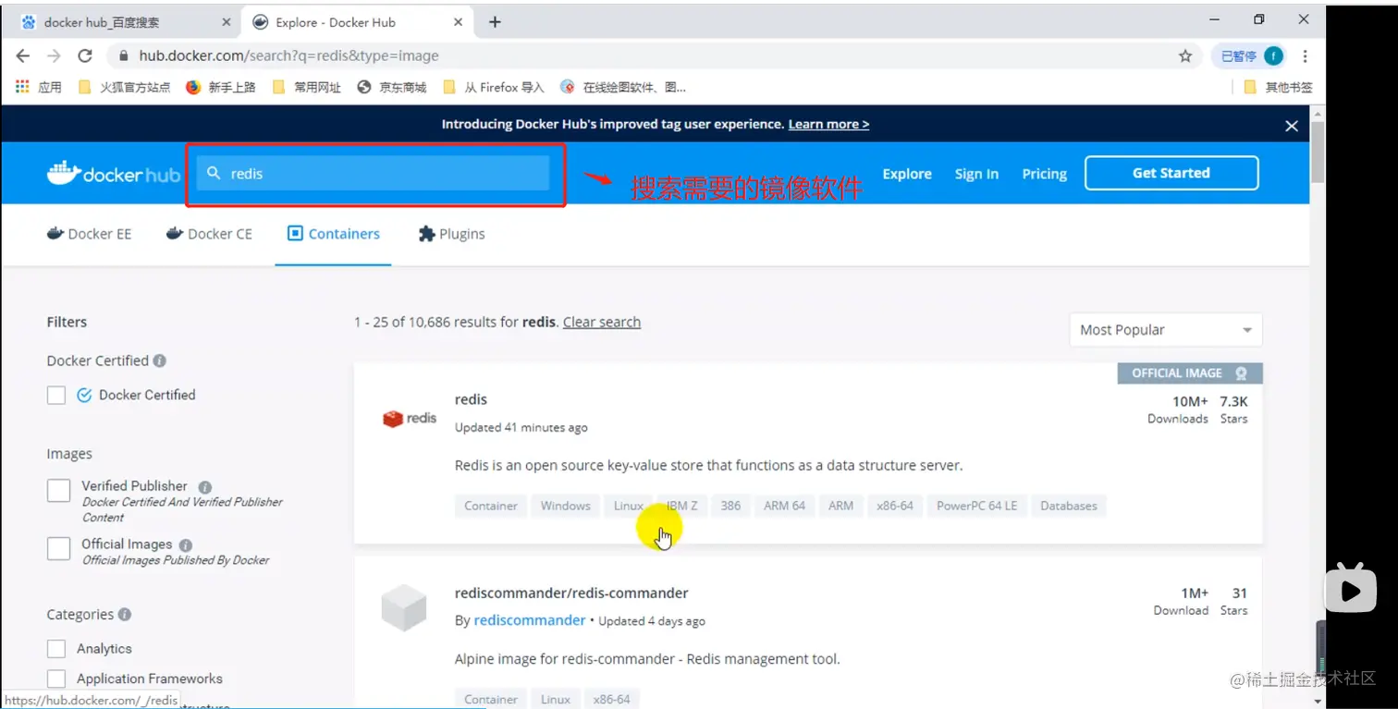Click the IBM Z tag on redis
The height and width of the screenshot is (709, 1398).
tap(682, 506)
